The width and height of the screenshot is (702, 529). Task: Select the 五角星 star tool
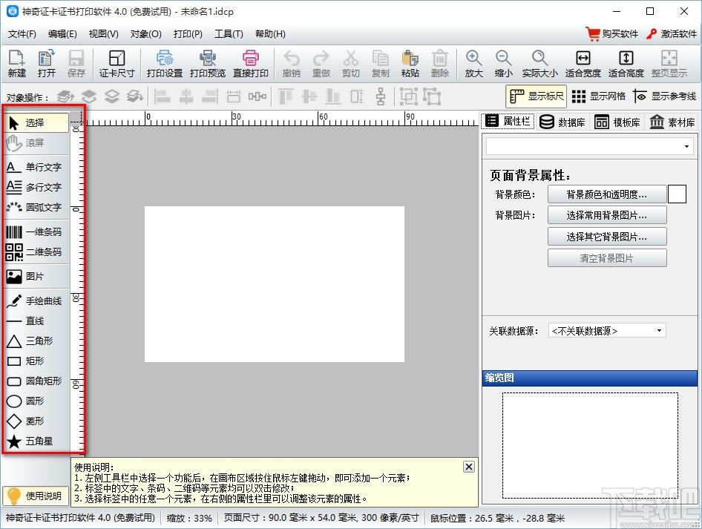pos(36,441)
